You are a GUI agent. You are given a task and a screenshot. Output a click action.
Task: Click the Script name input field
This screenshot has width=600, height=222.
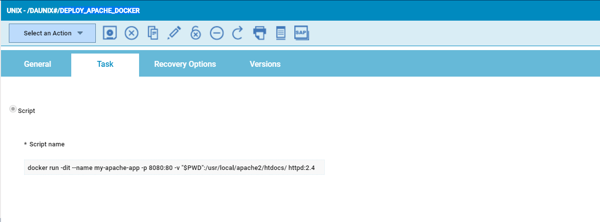point(174,167)
